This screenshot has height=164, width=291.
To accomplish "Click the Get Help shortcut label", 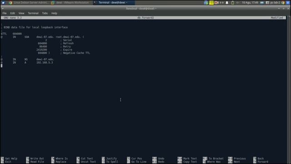I will point(11,159).
